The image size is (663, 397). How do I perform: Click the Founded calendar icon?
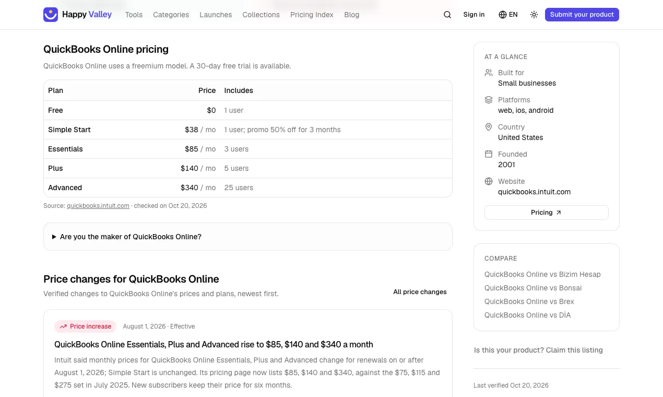[x=489, y=154]
